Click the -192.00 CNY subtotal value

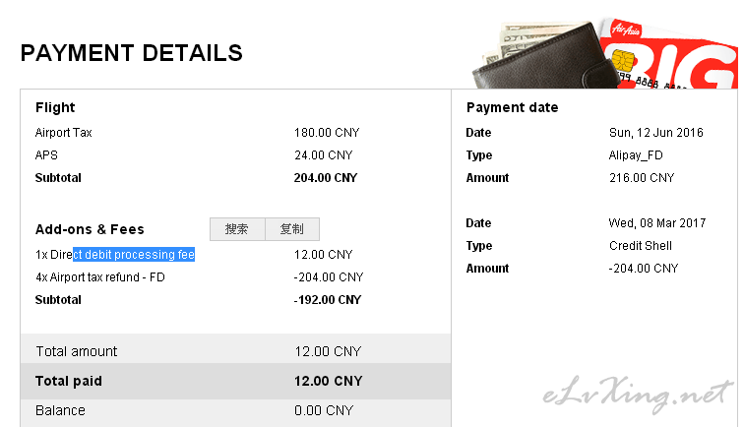coord(328,300)
